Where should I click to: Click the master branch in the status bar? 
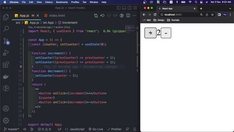[11, 129]
